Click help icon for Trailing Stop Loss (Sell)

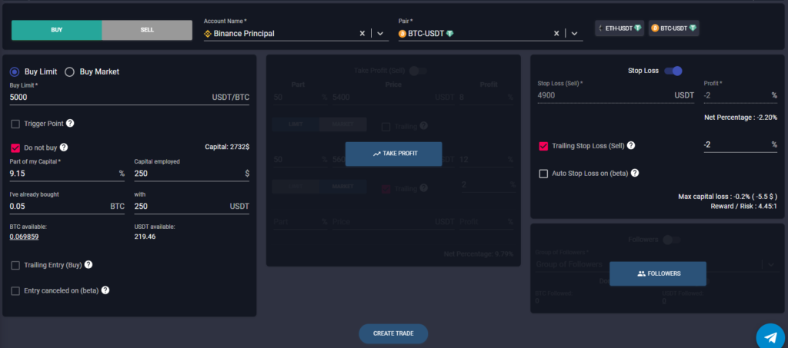(631, 146)
